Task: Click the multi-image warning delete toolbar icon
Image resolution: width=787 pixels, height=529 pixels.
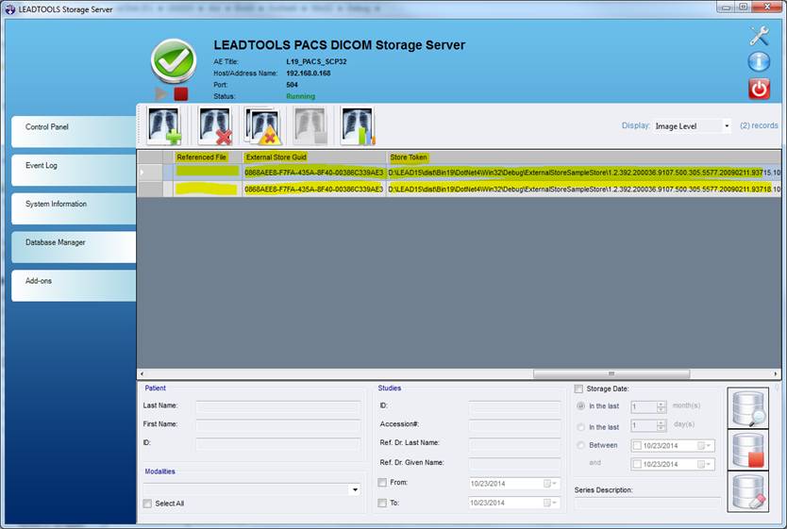Action: 262,125
